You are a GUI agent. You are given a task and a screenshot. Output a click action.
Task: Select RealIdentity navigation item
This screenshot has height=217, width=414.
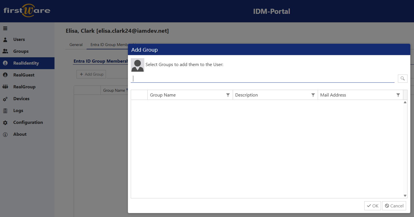tap(26, 63)
